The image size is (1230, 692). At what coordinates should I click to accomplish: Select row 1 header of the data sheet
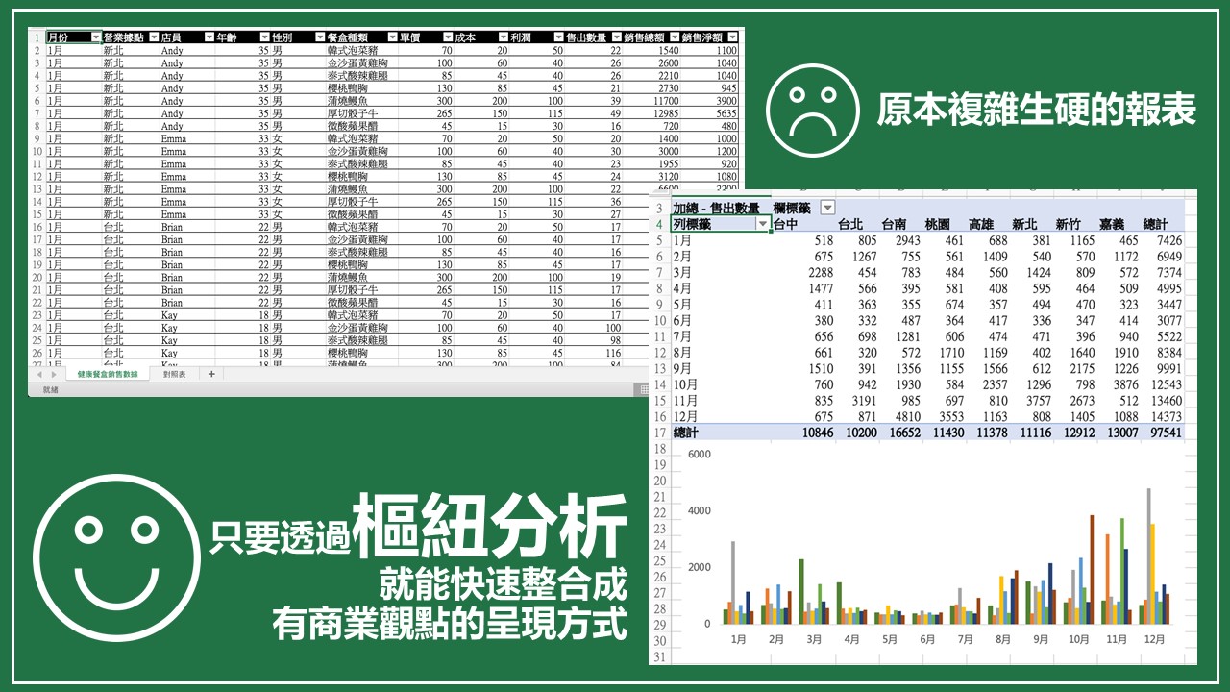37,37
